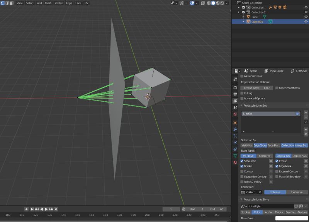Collapse the Collection 2 tree item
The height and width of the screenshot is (222, 309).
[239, 12]
